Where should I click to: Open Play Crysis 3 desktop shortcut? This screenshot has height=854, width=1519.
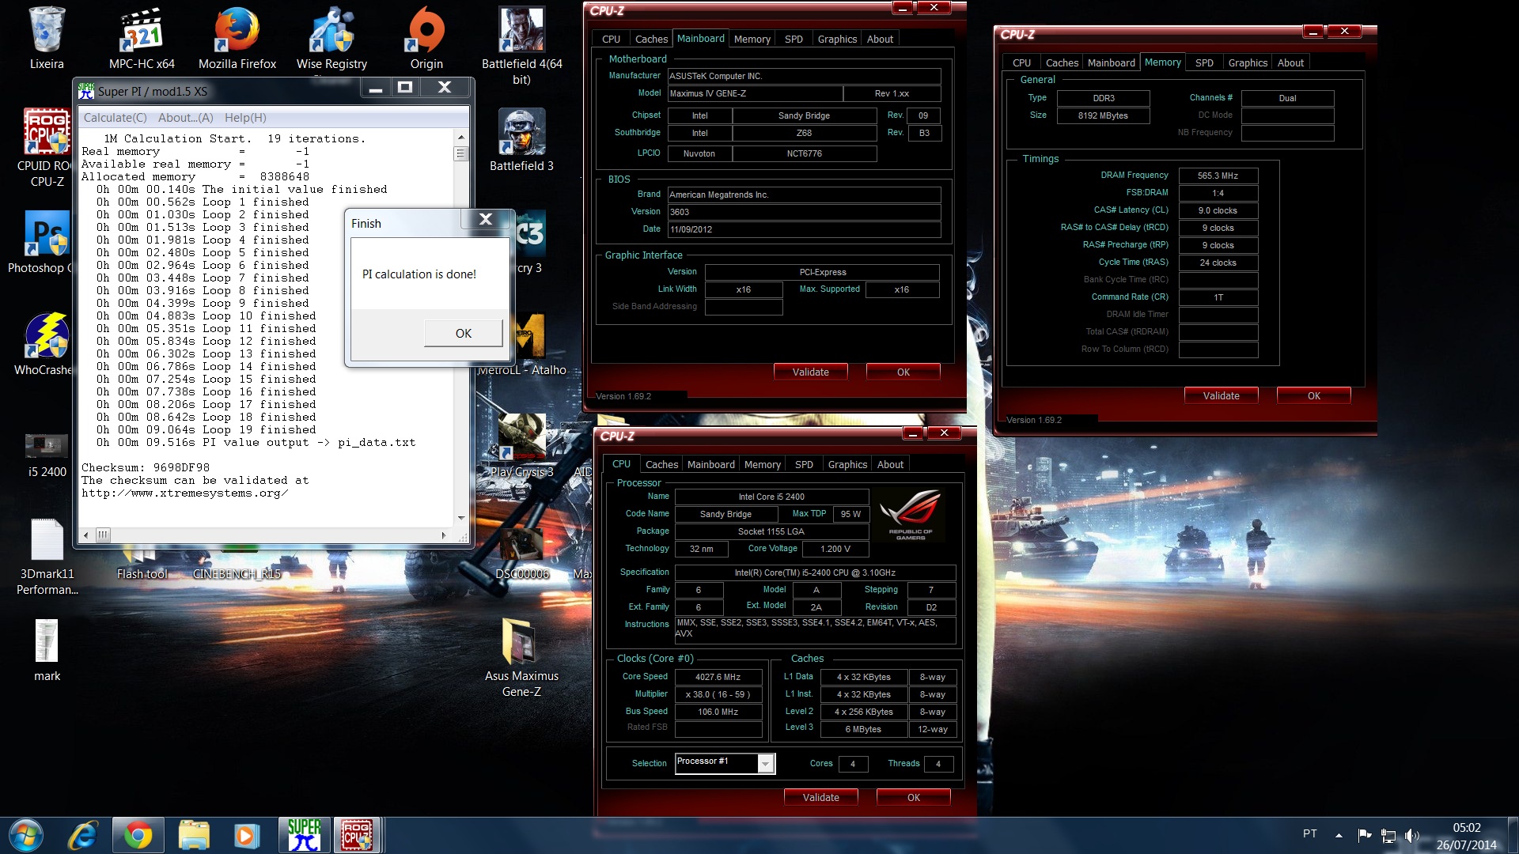[521, 446]
